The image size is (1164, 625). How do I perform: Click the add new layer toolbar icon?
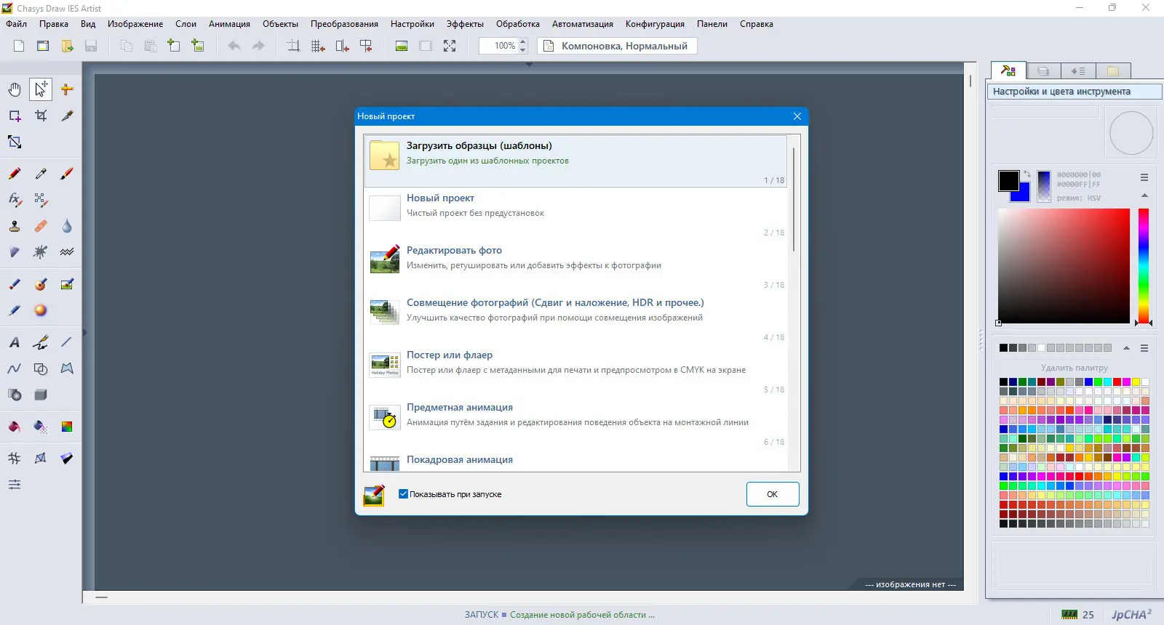[x=173, y=46]
